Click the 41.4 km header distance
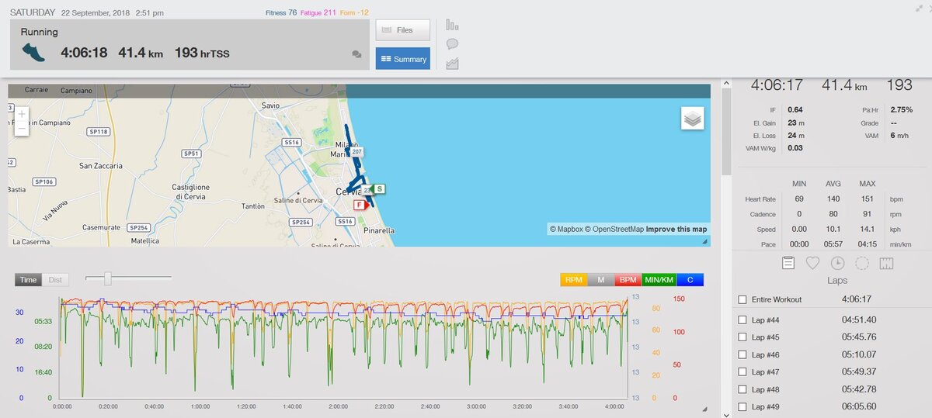Screen dimensions: 932x418 pyautogui.click(x=141, y=53)
